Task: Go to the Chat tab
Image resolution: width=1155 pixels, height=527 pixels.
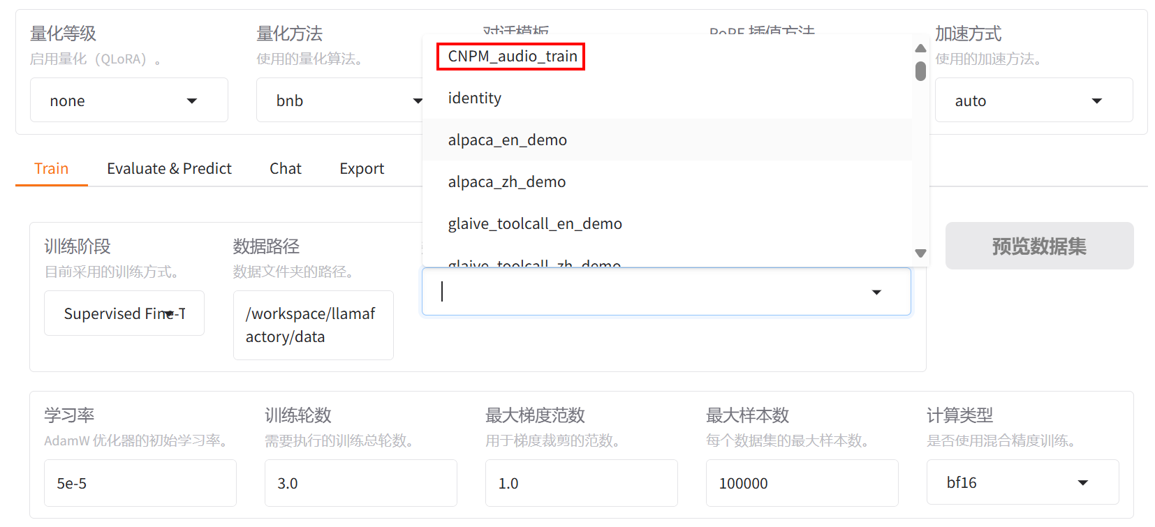Action: pyautogui.click(x=285, y=169)
